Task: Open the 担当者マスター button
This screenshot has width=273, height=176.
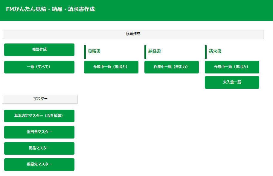Action: pyautogui.click(x=39, y=132)
